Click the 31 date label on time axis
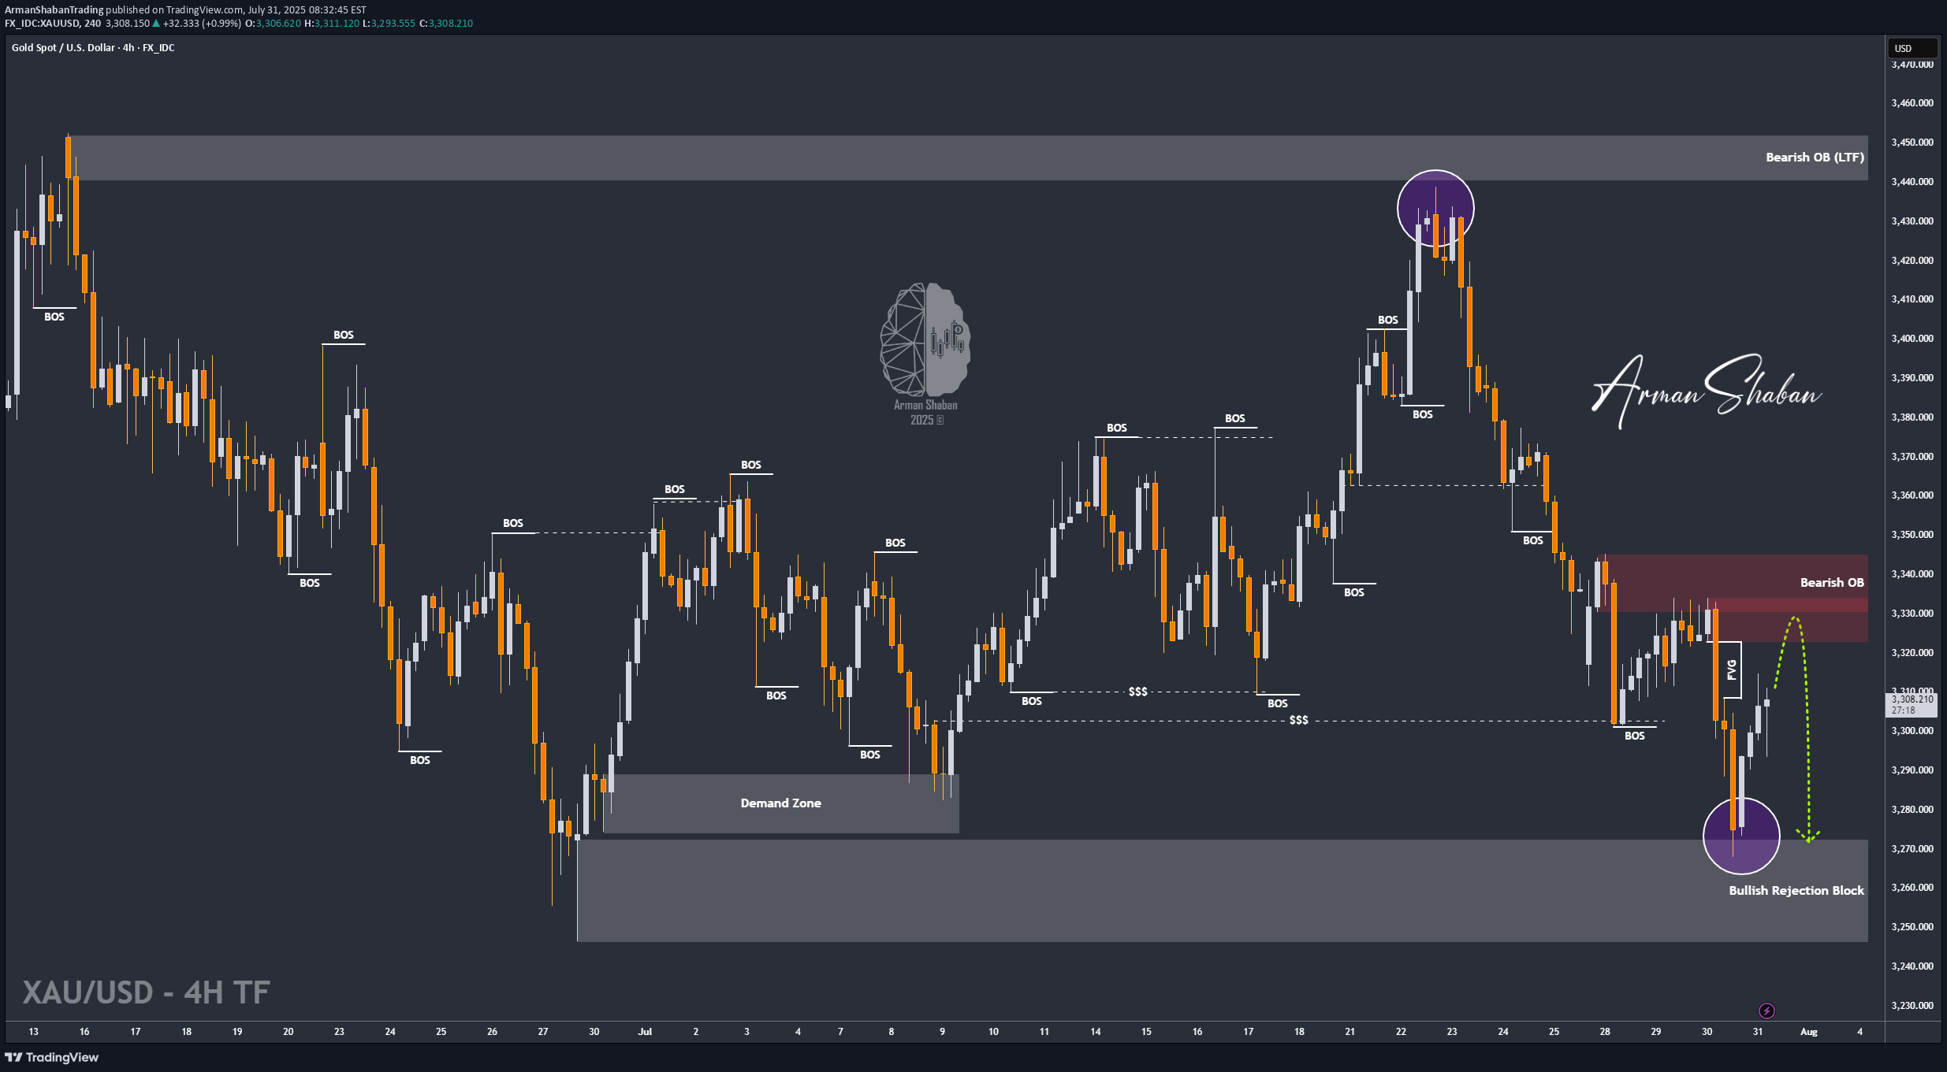 pos(1758,1031)
